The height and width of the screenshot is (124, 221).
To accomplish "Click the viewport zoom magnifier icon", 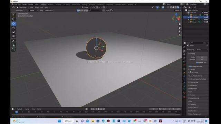I will click(180, 24).
